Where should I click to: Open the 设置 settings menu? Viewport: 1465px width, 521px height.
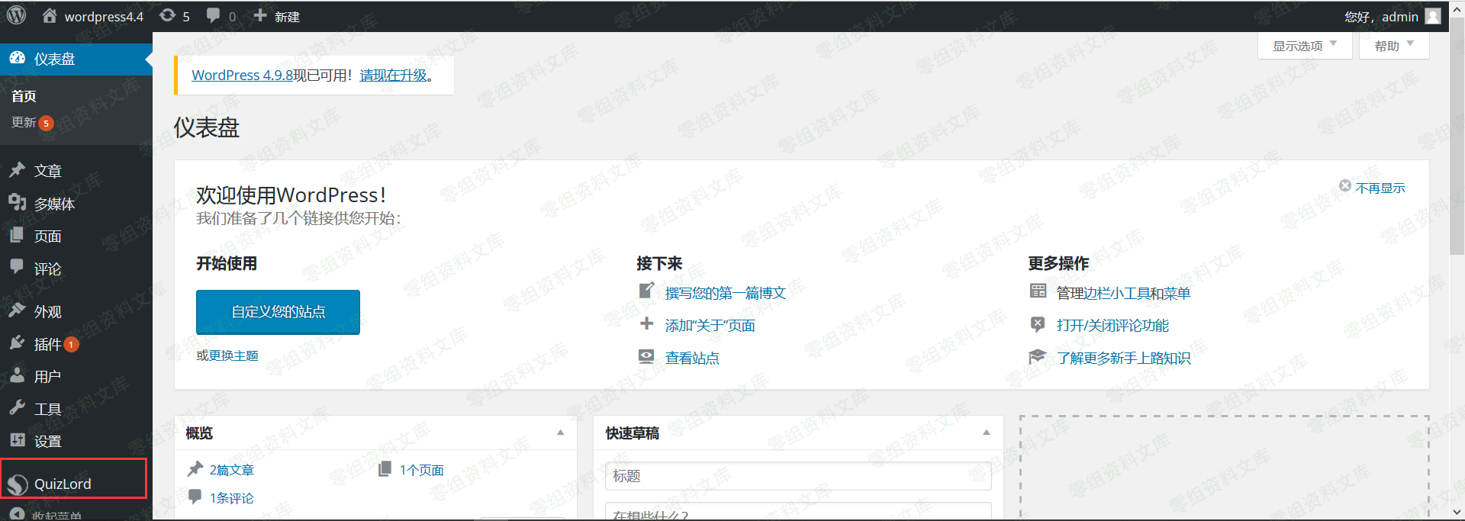pos(47,441)
